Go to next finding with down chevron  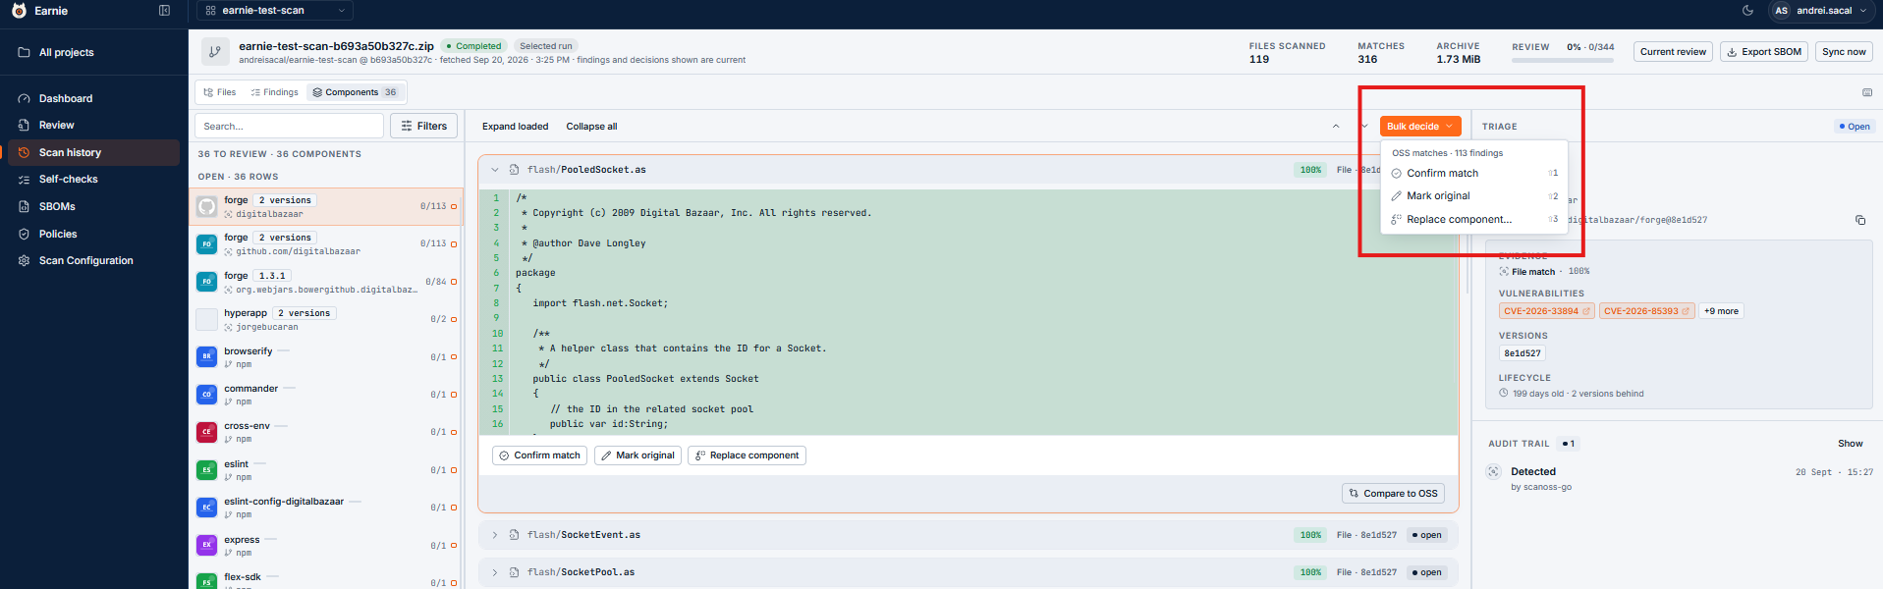point(1364,127)
